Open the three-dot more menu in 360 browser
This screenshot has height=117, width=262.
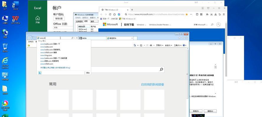point(191,14)
